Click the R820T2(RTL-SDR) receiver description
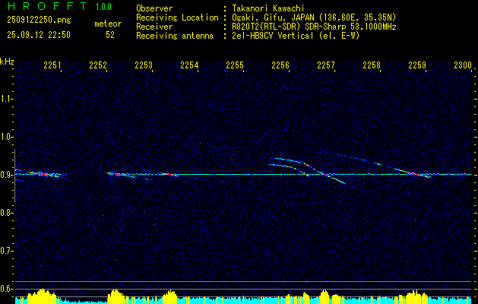The image size is (478, 304). tap(314, 27)
